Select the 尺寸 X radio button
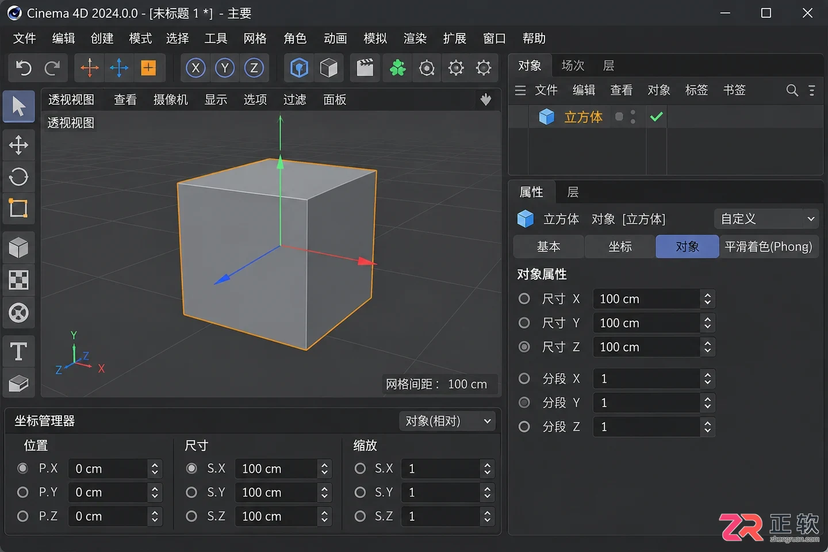The width and height of the screenshot is (828, 552). (524, 299)
